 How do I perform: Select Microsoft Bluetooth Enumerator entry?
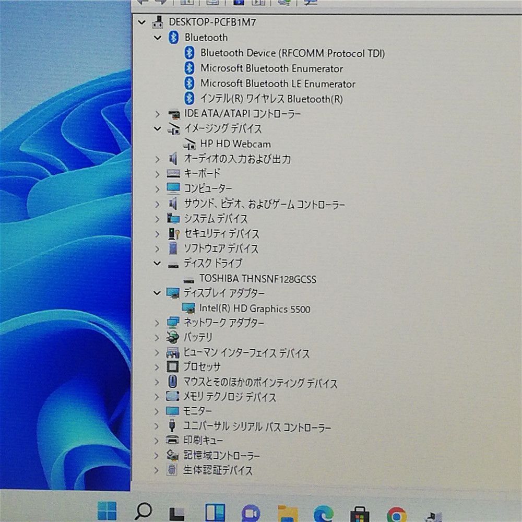pos(271,68)
